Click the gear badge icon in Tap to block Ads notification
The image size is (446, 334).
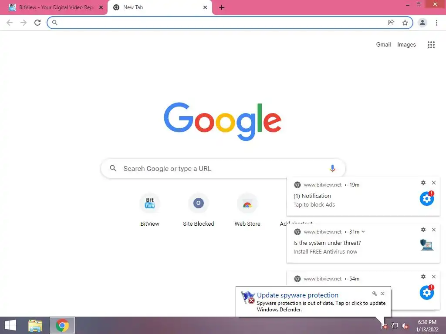click(427, 198)
